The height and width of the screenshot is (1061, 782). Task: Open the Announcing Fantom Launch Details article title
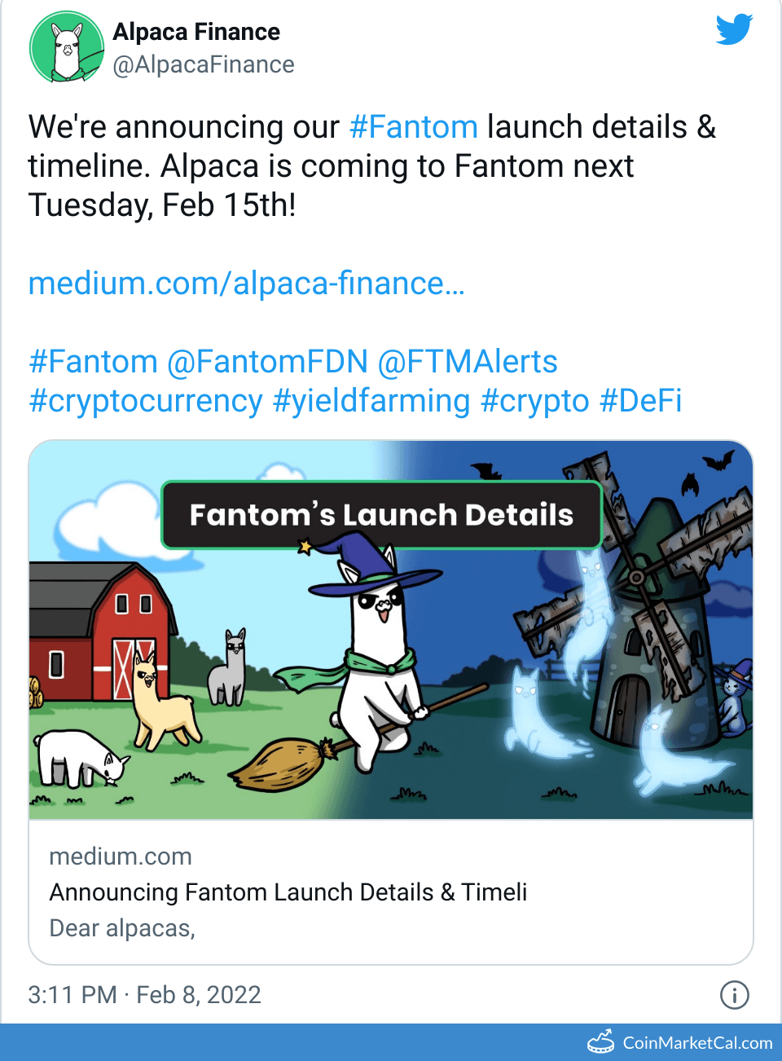(x=288, y=892)
